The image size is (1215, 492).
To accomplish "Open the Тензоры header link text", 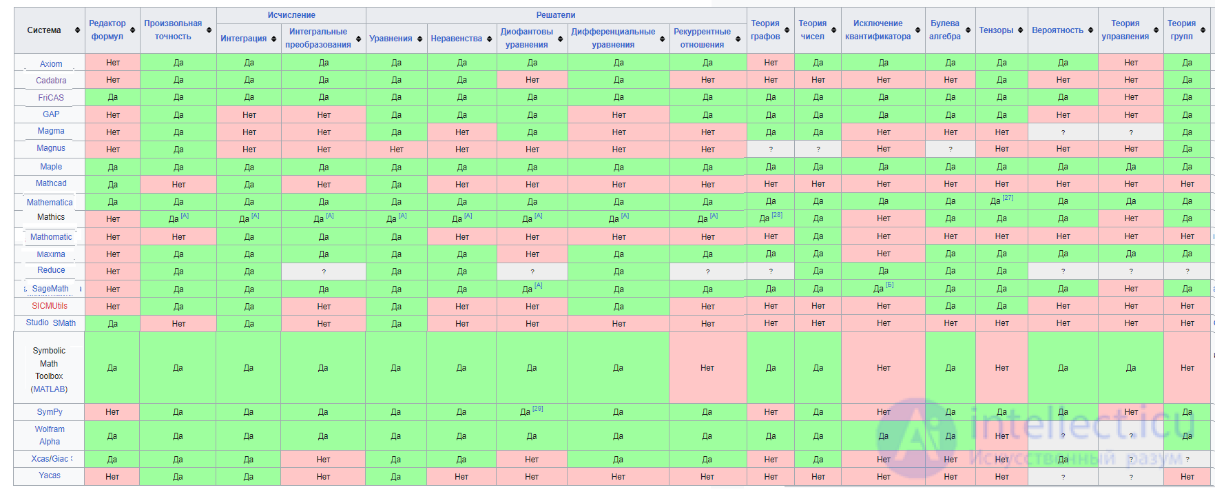I will [996, 30].
